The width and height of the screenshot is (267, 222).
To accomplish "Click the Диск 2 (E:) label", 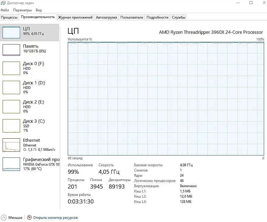I will (33, 102).
